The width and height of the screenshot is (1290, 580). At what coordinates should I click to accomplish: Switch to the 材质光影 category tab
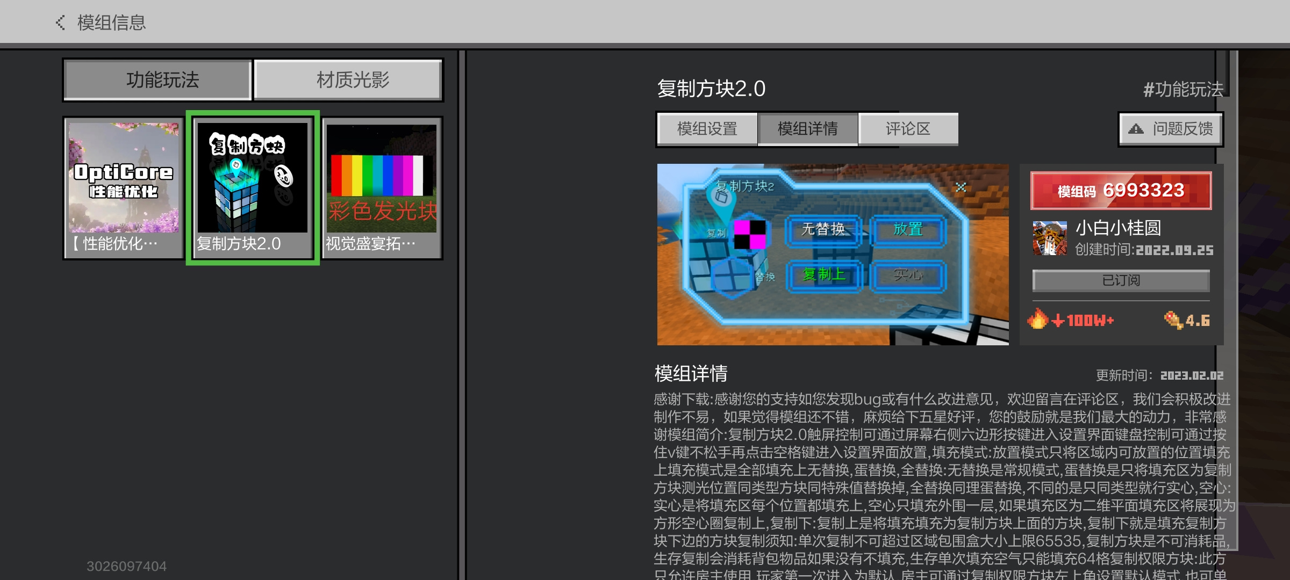pyautogui.click(x=348, y=80)
